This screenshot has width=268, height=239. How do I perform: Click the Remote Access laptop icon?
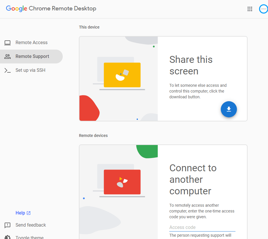(x=7, y=43)
